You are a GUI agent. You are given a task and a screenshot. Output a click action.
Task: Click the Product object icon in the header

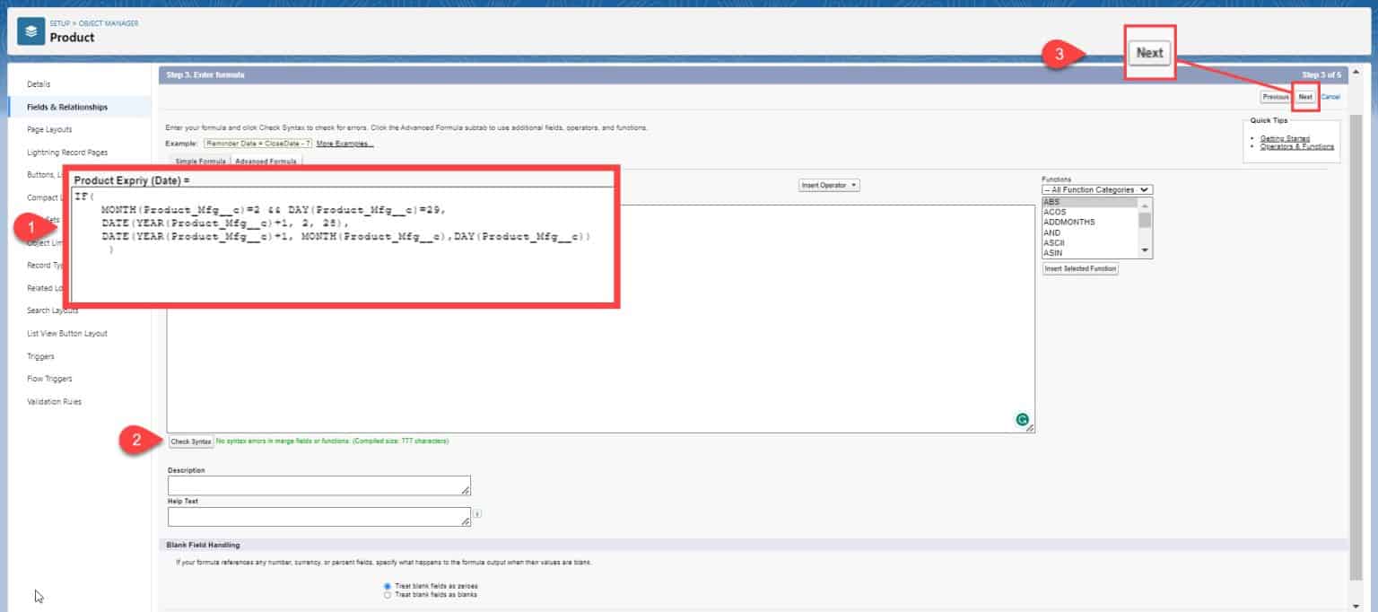point(33,30)
